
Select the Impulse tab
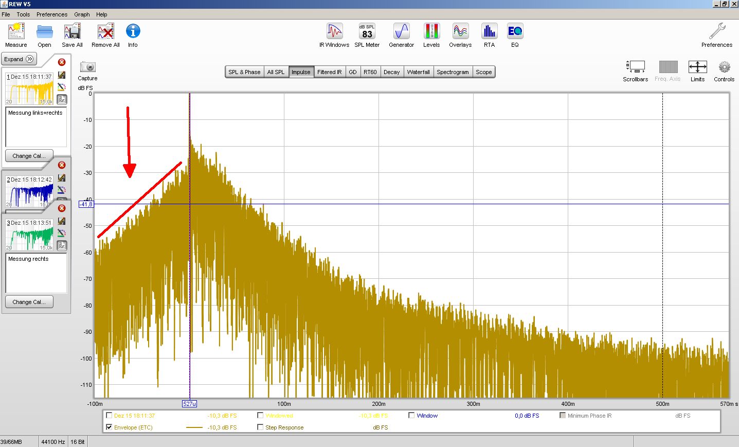[301, 72]
